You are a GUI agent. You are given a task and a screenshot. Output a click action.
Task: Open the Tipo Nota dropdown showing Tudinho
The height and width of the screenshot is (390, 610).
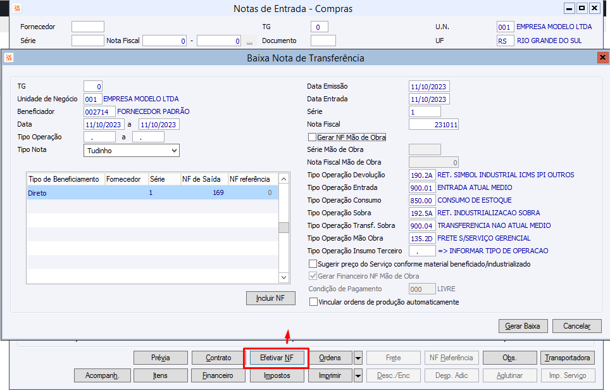132,151
